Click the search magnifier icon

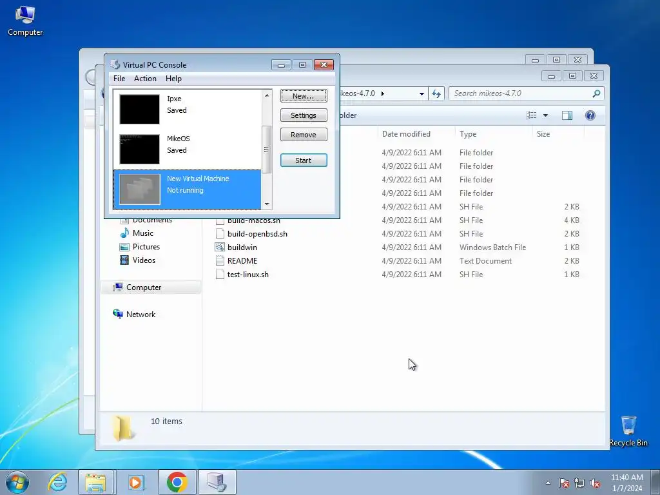(596, 93)
